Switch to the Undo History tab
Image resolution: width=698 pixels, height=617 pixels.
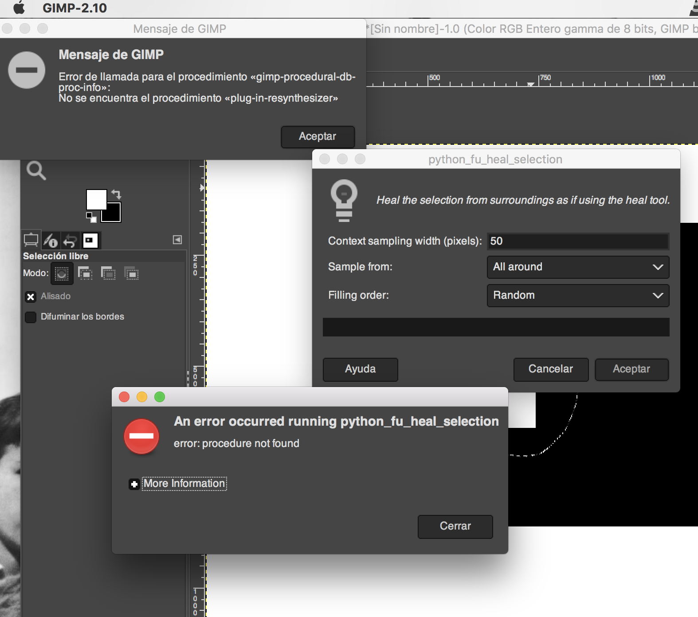pos(70,240)
